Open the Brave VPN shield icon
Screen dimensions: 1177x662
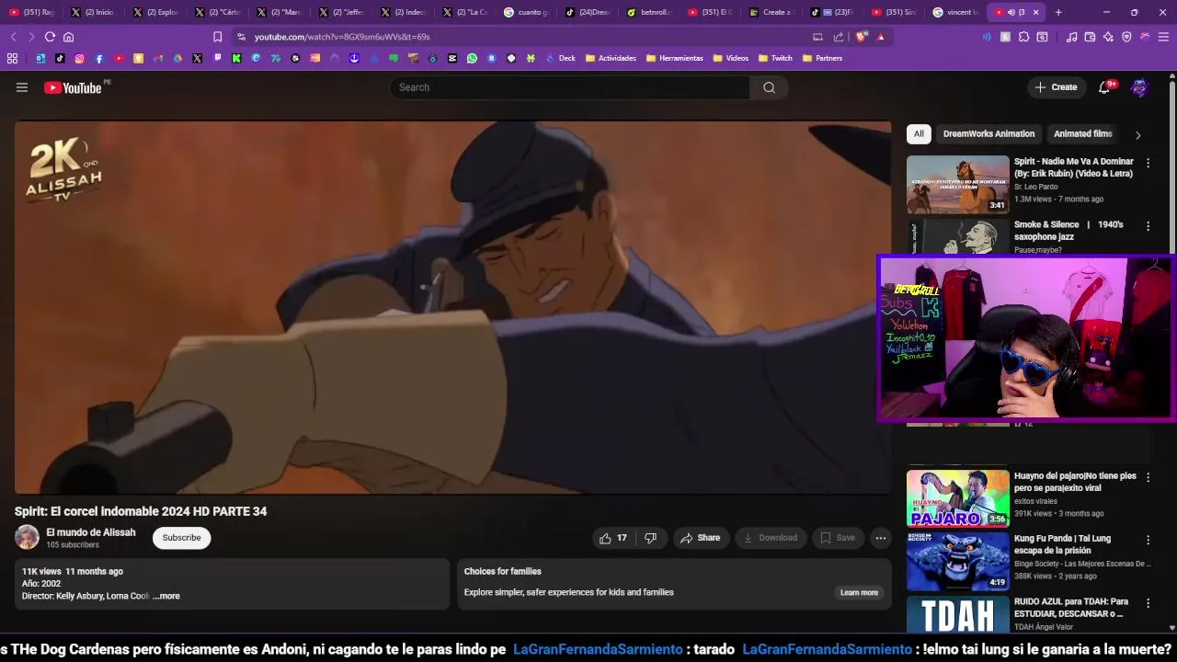coord(1126,37)
